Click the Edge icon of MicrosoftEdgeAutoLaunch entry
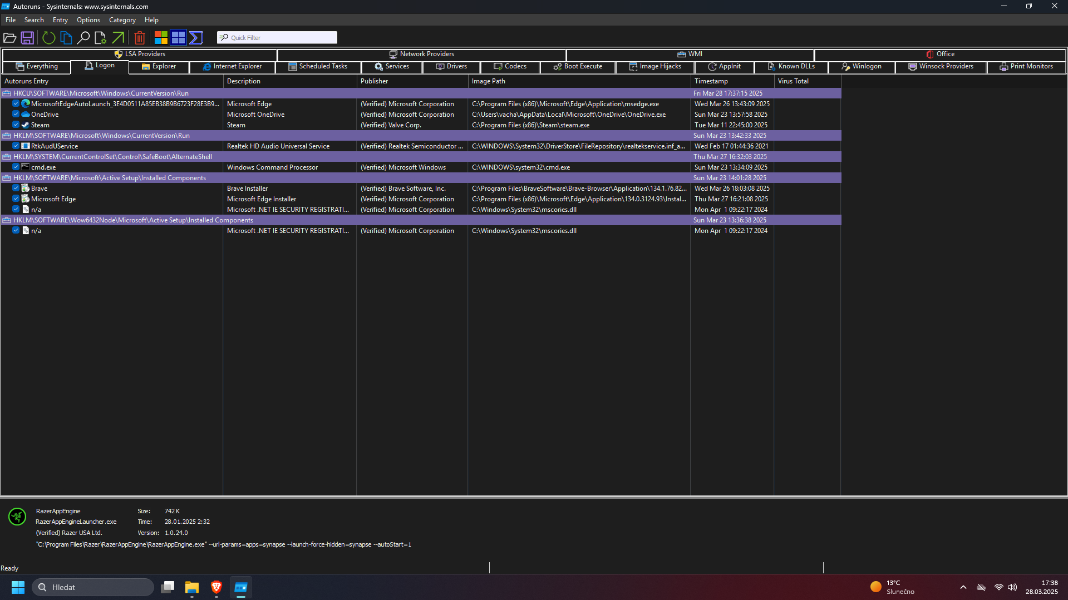Viewport: 1068px width, 600px height. [x=26, y=104]
